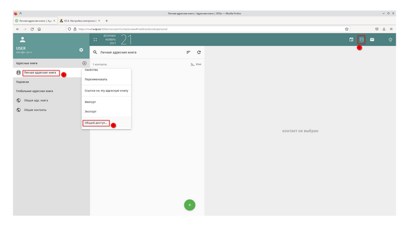This screenshot has height=231, width=409.
Task: Choose Переименовать from the menu
Action: [96, 80]
